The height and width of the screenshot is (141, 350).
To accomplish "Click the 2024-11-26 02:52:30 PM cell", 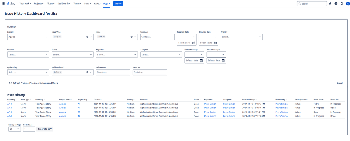I will coord(253,116).
